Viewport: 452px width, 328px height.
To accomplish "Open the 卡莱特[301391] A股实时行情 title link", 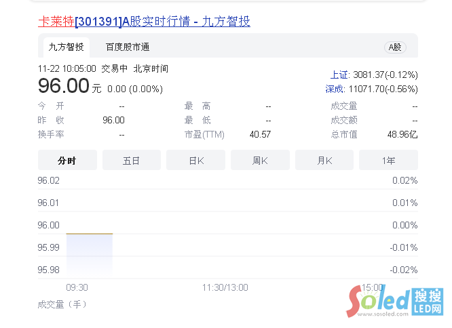I will (144, 22).
